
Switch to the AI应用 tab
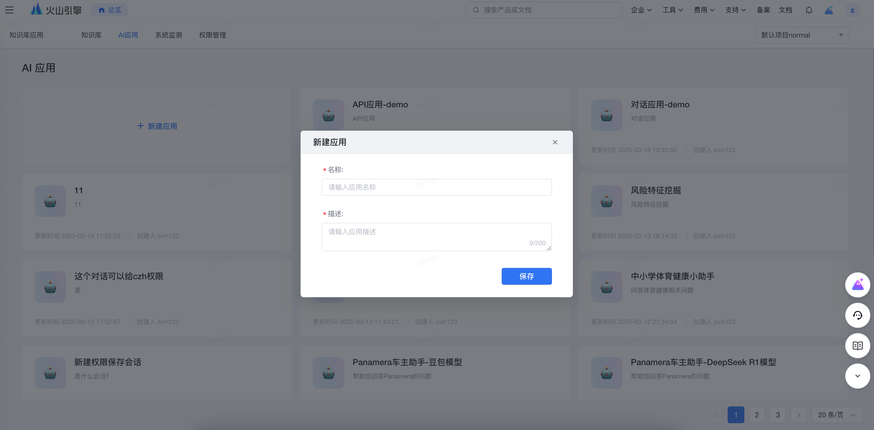(128, 35)
